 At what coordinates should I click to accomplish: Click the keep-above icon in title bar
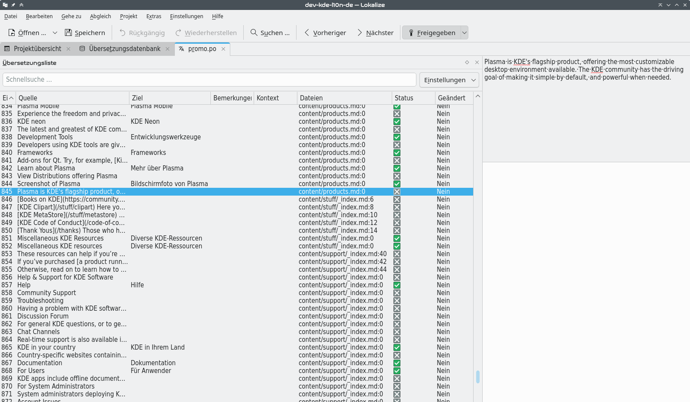(21, 5)
